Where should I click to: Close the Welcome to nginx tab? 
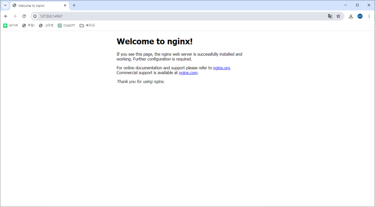coord(65,5)
